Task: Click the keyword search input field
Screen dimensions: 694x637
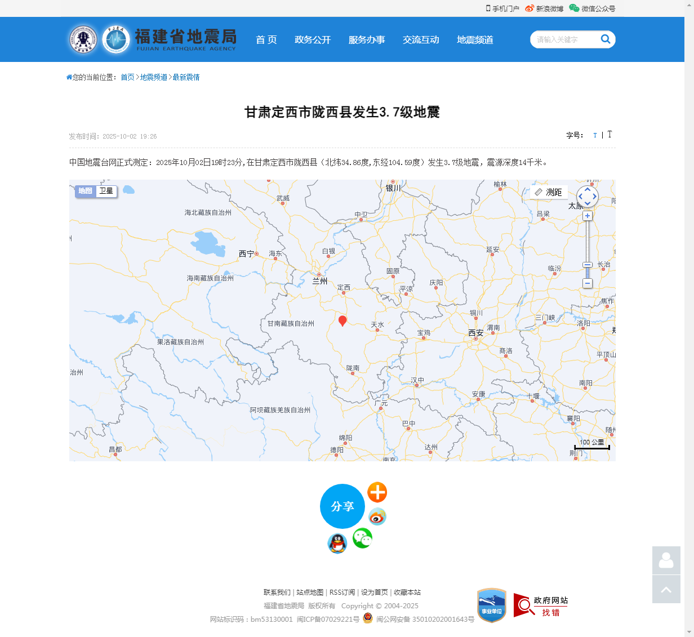Action: pyautogui.click(x=563, y=39)
